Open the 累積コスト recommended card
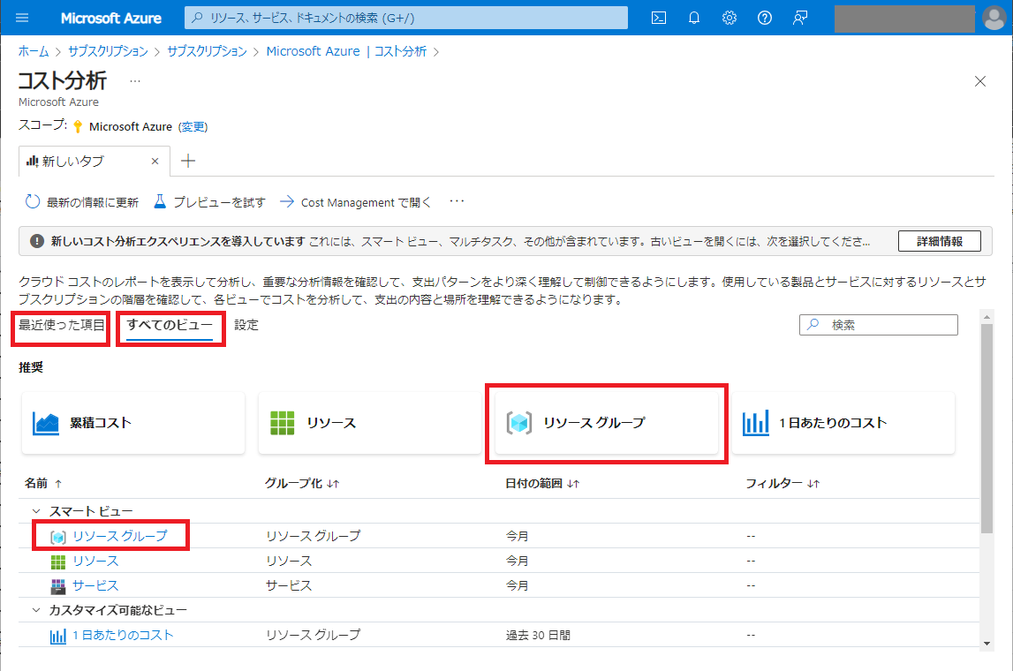The image size is (1013, 671). click(133, 423)
